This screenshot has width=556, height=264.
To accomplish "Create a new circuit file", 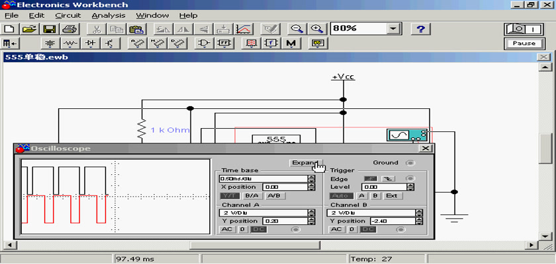I will pyautogui.click(x=11, y=28).
